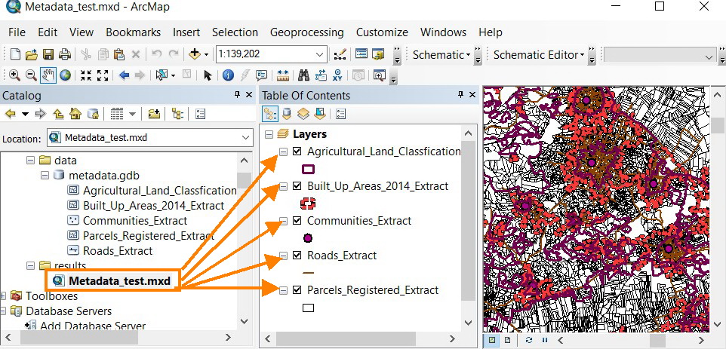Open a map document
726x349 pixels.
[x=31, y=54]
